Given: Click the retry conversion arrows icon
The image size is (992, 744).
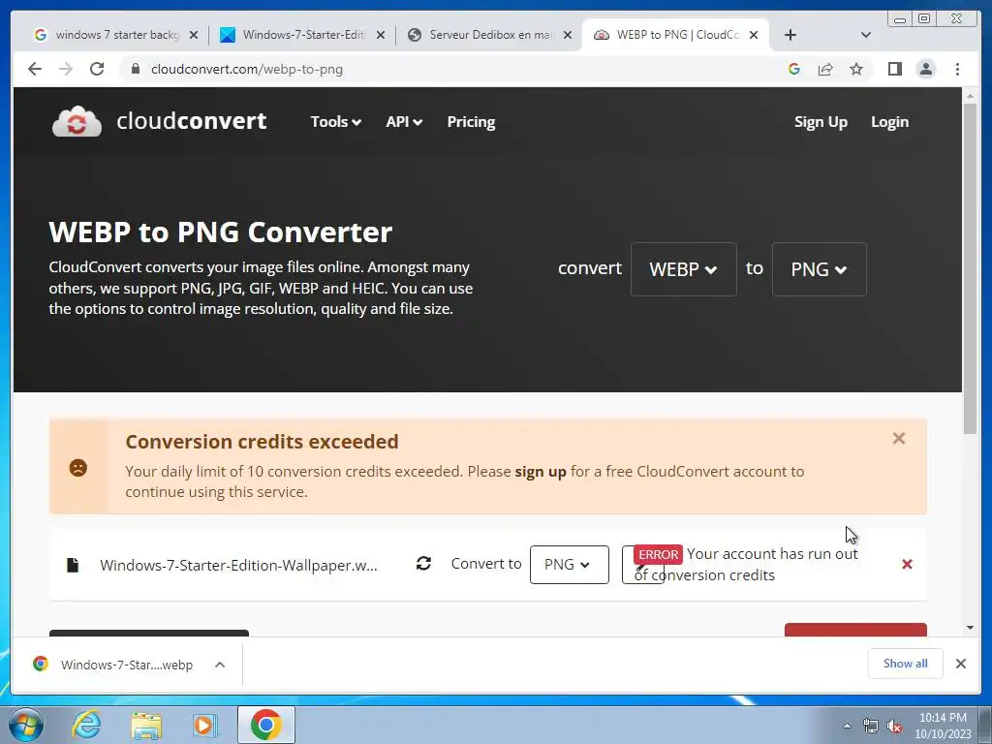Looking at the screenshot, I should click(423, 563).
